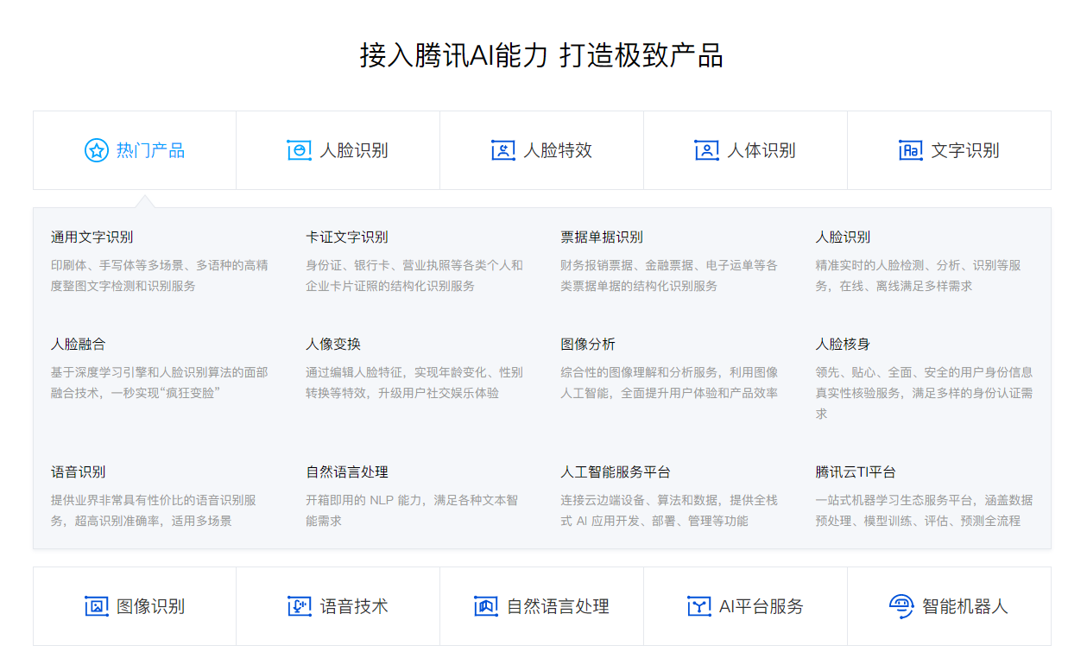Click the icon beside 自然语言处理 tab
Image resolution: width=1087 pixels, height=671 pixels.
click(x=486, y=606)
